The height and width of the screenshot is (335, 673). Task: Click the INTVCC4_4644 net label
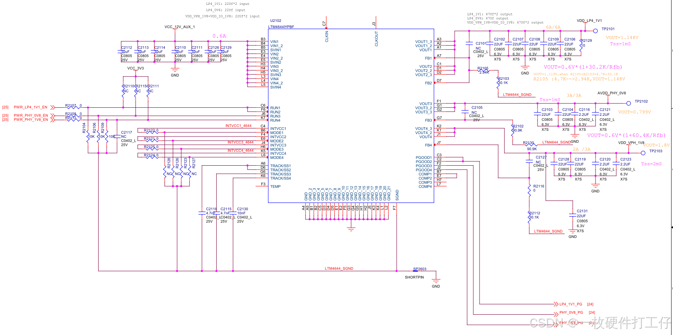click(241, 151)
